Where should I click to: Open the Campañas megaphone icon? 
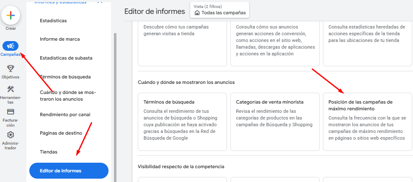point(10,46)
